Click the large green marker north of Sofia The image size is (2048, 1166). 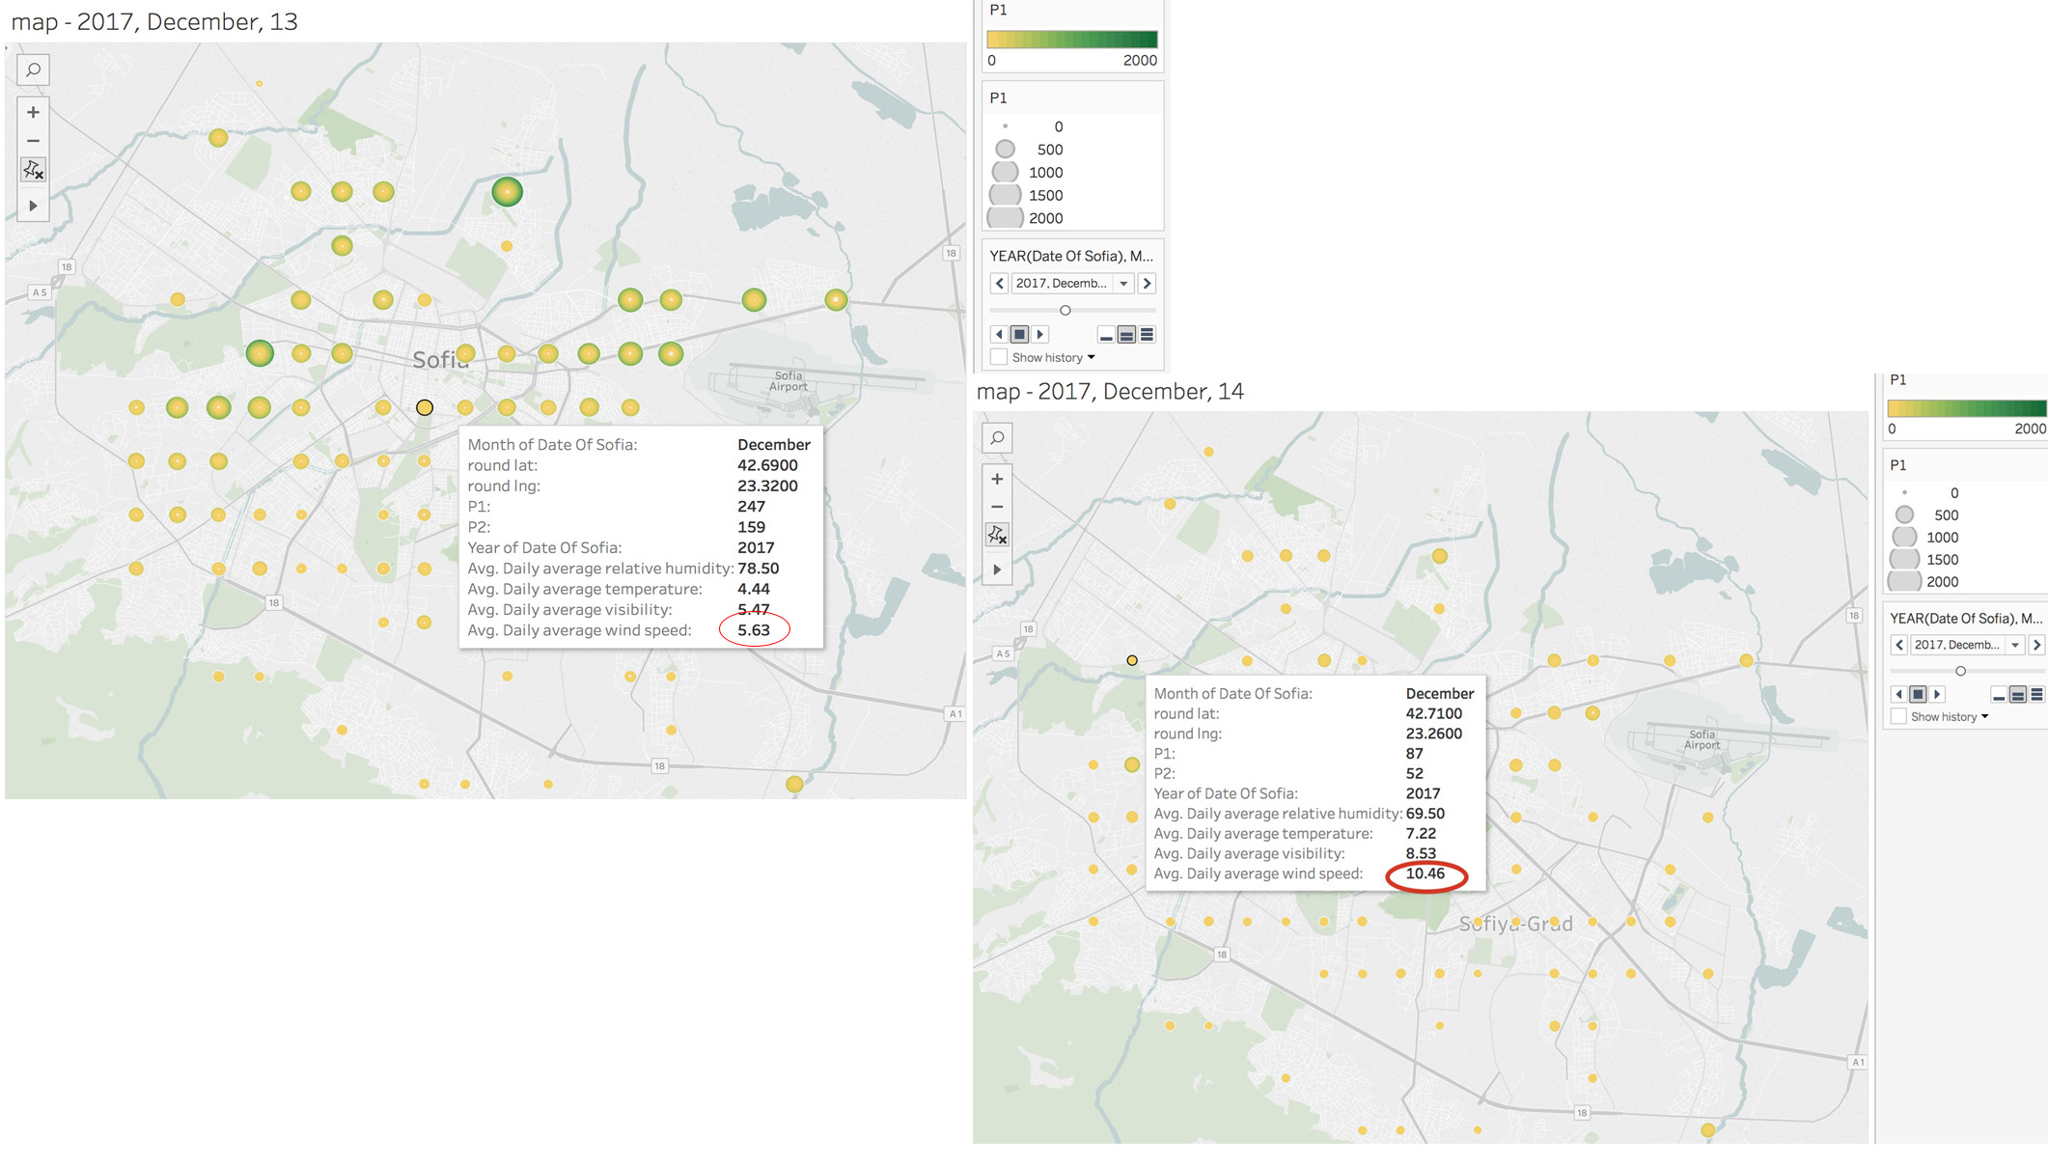point(507,191)
